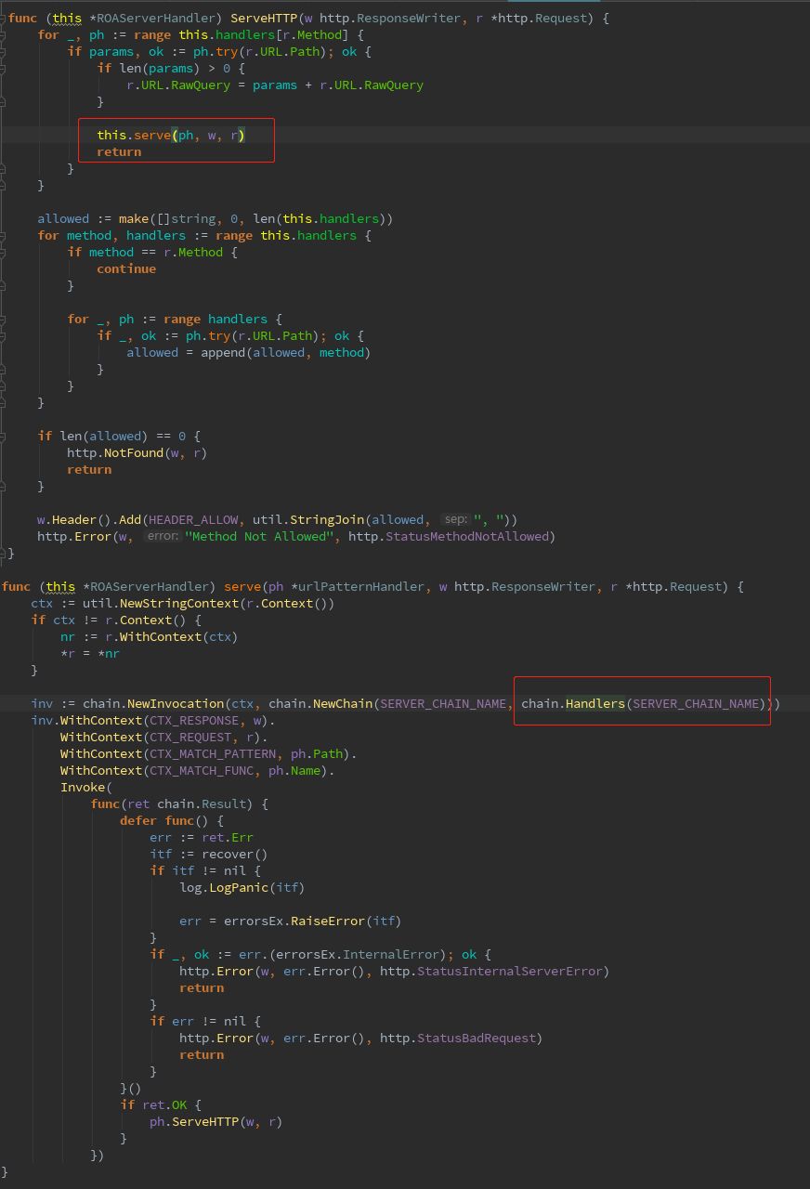This screenshot has height=1189, width=810.
Task: Fold the 'for method, handlers' loop block
Action: (x=4, y=235)
